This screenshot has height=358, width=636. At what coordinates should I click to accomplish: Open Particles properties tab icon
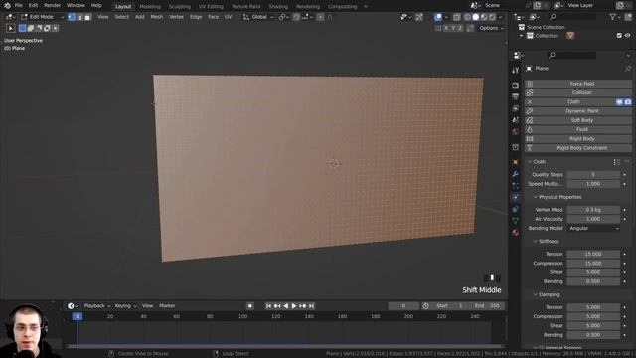click(x=515, y=186)
